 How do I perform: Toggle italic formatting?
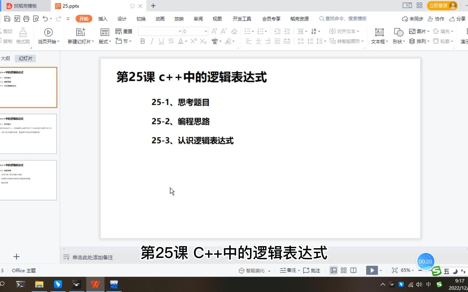coord(152,41)
